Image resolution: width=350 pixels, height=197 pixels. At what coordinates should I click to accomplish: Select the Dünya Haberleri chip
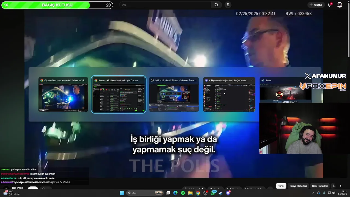298,186
